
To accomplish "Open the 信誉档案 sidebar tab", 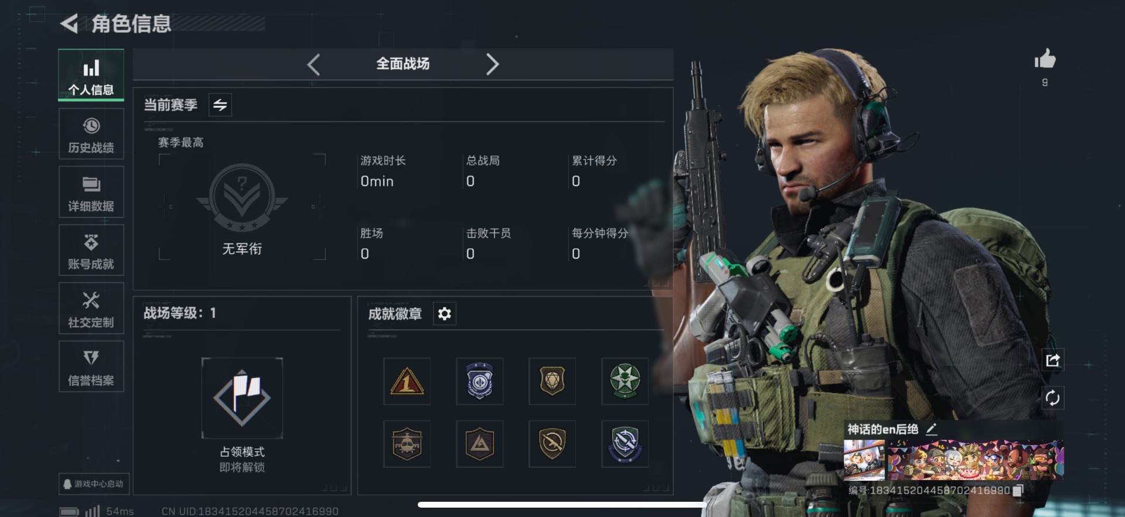I will [x=91, y=367].
